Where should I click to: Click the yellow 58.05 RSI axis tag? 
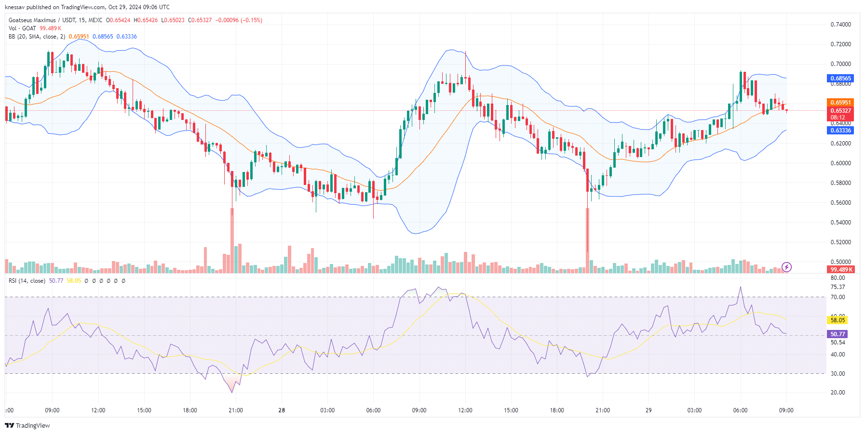click(838, 320)
